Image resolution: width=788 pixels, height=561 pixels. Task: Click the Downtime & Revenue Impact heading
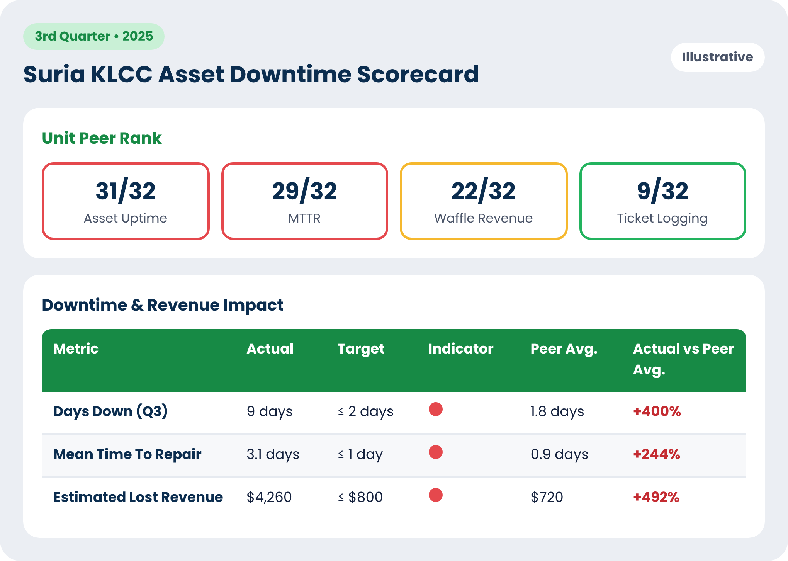pyautogui.click(x=163, y=305)
